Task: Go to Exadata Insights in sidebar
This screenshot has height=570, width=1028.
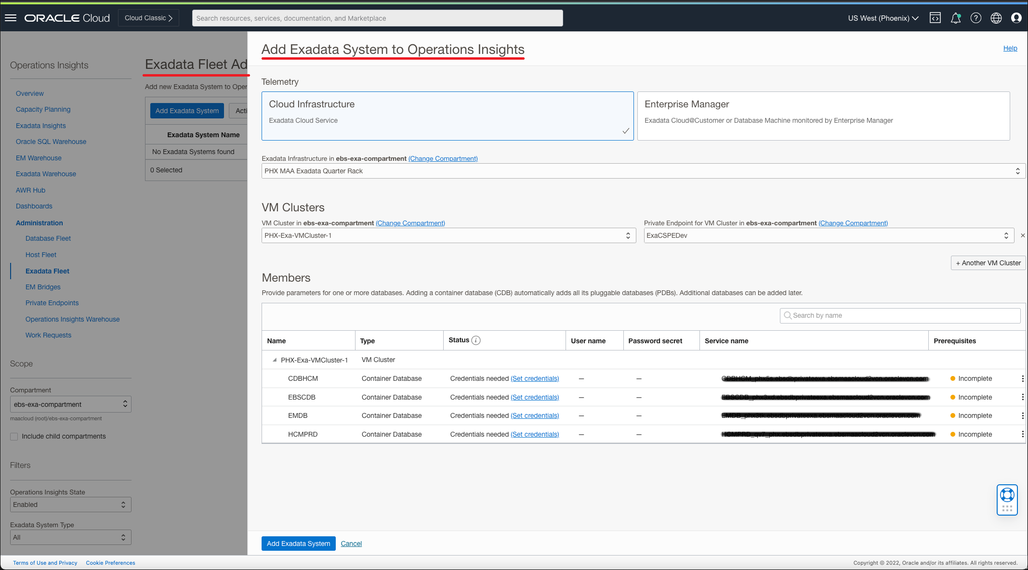Action: point(40,126)
